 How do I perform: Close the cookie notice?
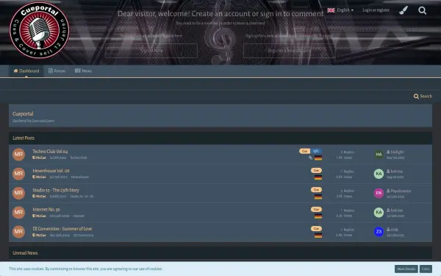(x=426, y=269)
